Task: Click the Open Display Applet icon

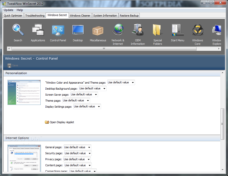Action: (x=47, y=122)
